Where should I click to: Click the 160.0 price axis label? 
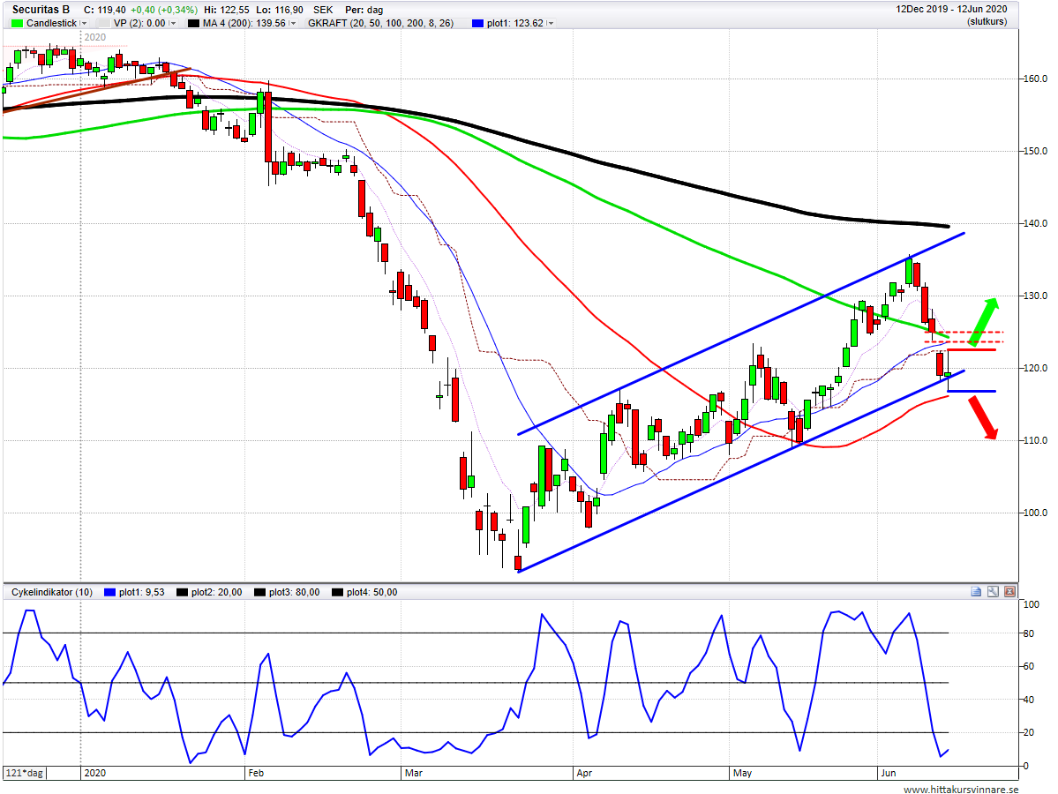(1035, 79)
